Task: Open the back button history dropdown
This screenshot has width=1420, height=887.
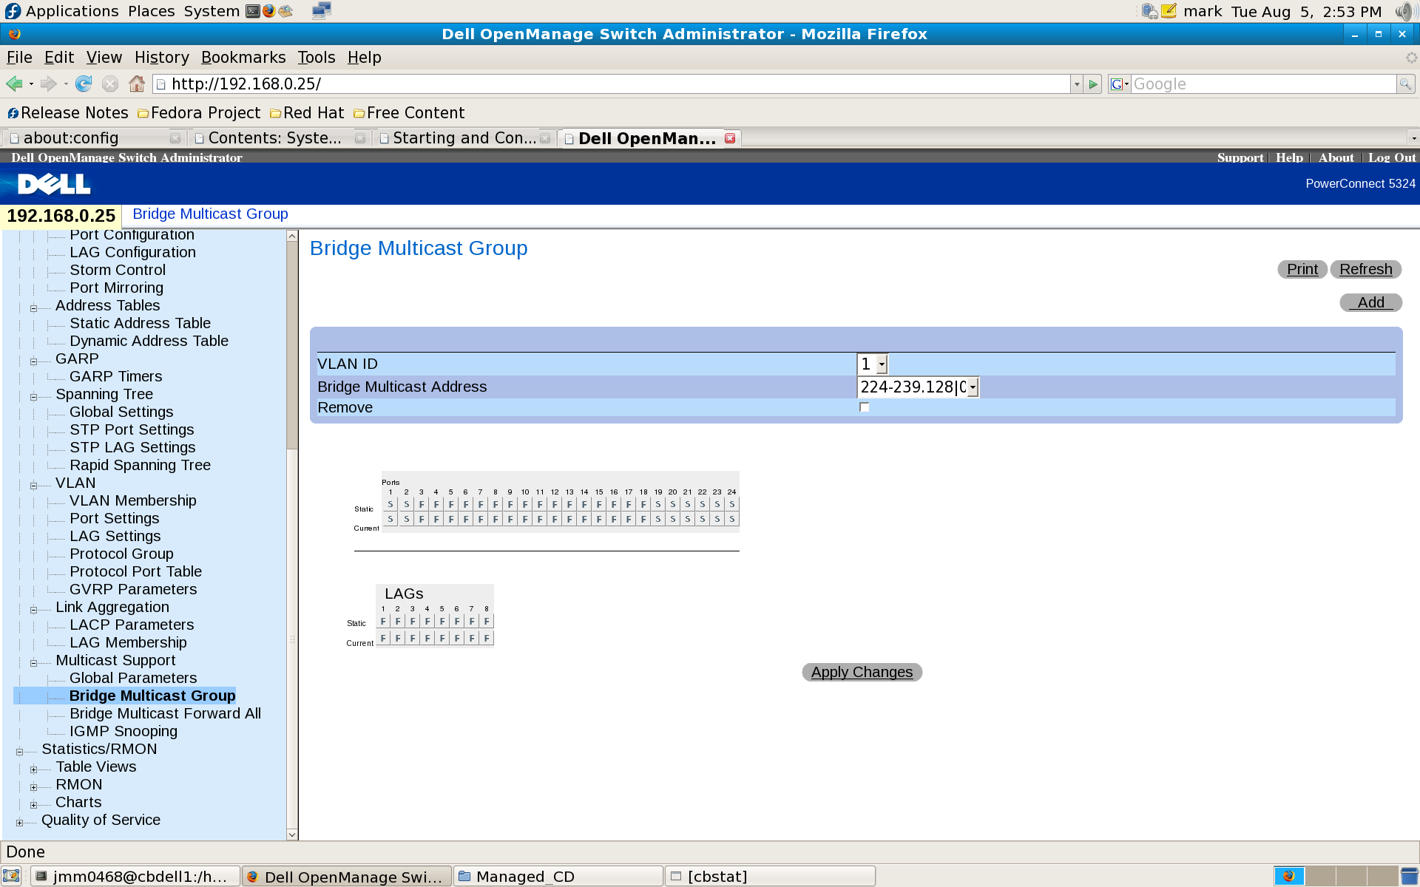Action: coord(31,84)
